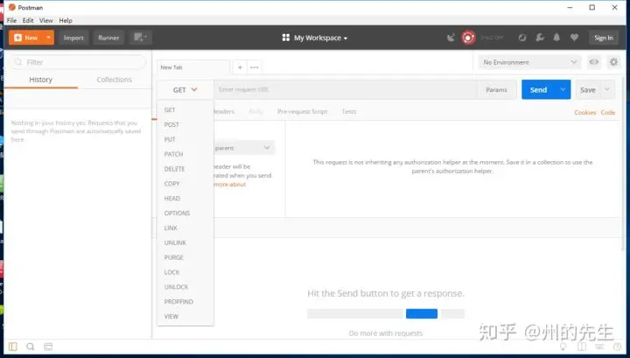
Task: Click the magnifier Find icon in status bar
Action: coord(30,347)
